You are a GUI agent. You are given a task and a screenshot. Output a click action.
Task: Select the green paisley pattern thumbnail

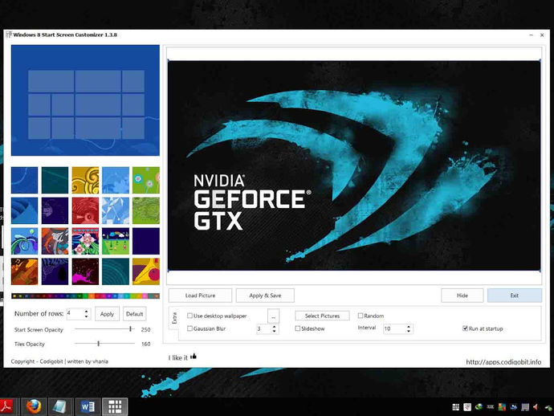coord(146,210)
